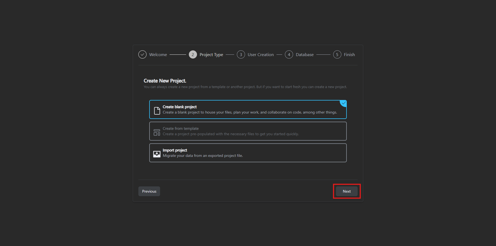Click the completed Welcome checkmark circle
Viewport: 496px width, 246px height.
coord(142,54)
